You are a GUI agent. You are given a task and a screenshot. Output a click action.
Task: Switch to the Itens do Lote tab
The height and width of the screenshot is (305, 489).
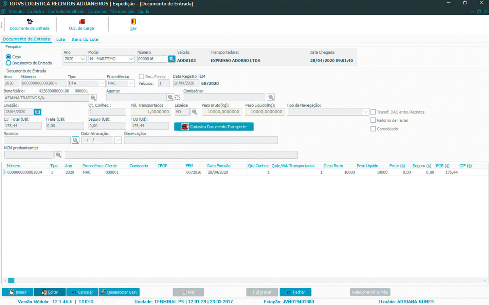point(85,39)
